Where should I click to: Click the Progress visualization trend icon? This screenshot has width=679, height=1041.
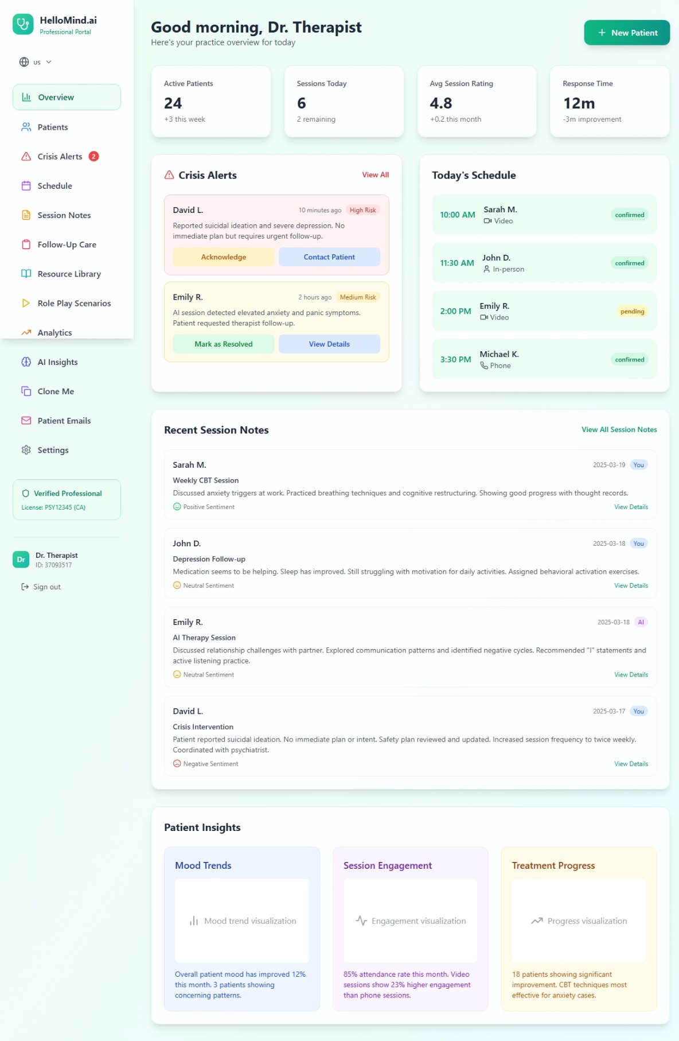coord(537,921)
